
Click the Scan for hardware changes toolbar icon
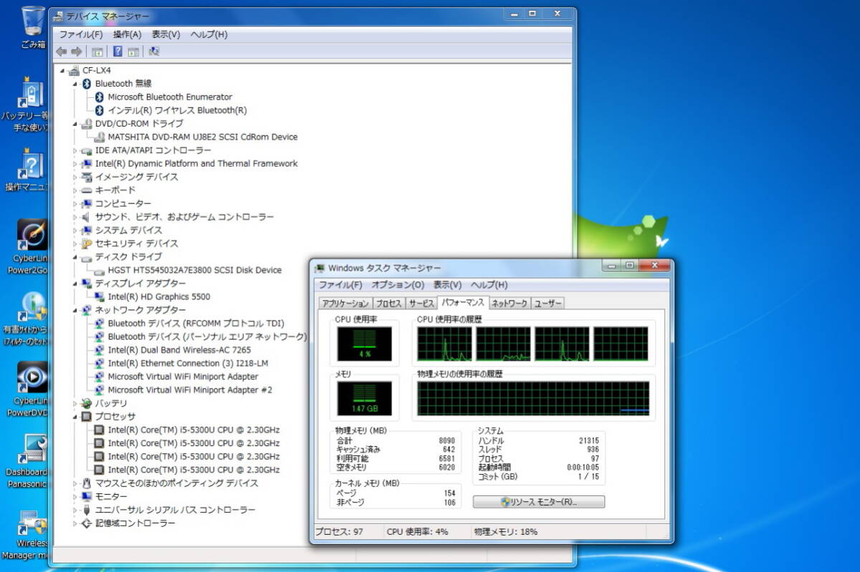pos(154,52)
